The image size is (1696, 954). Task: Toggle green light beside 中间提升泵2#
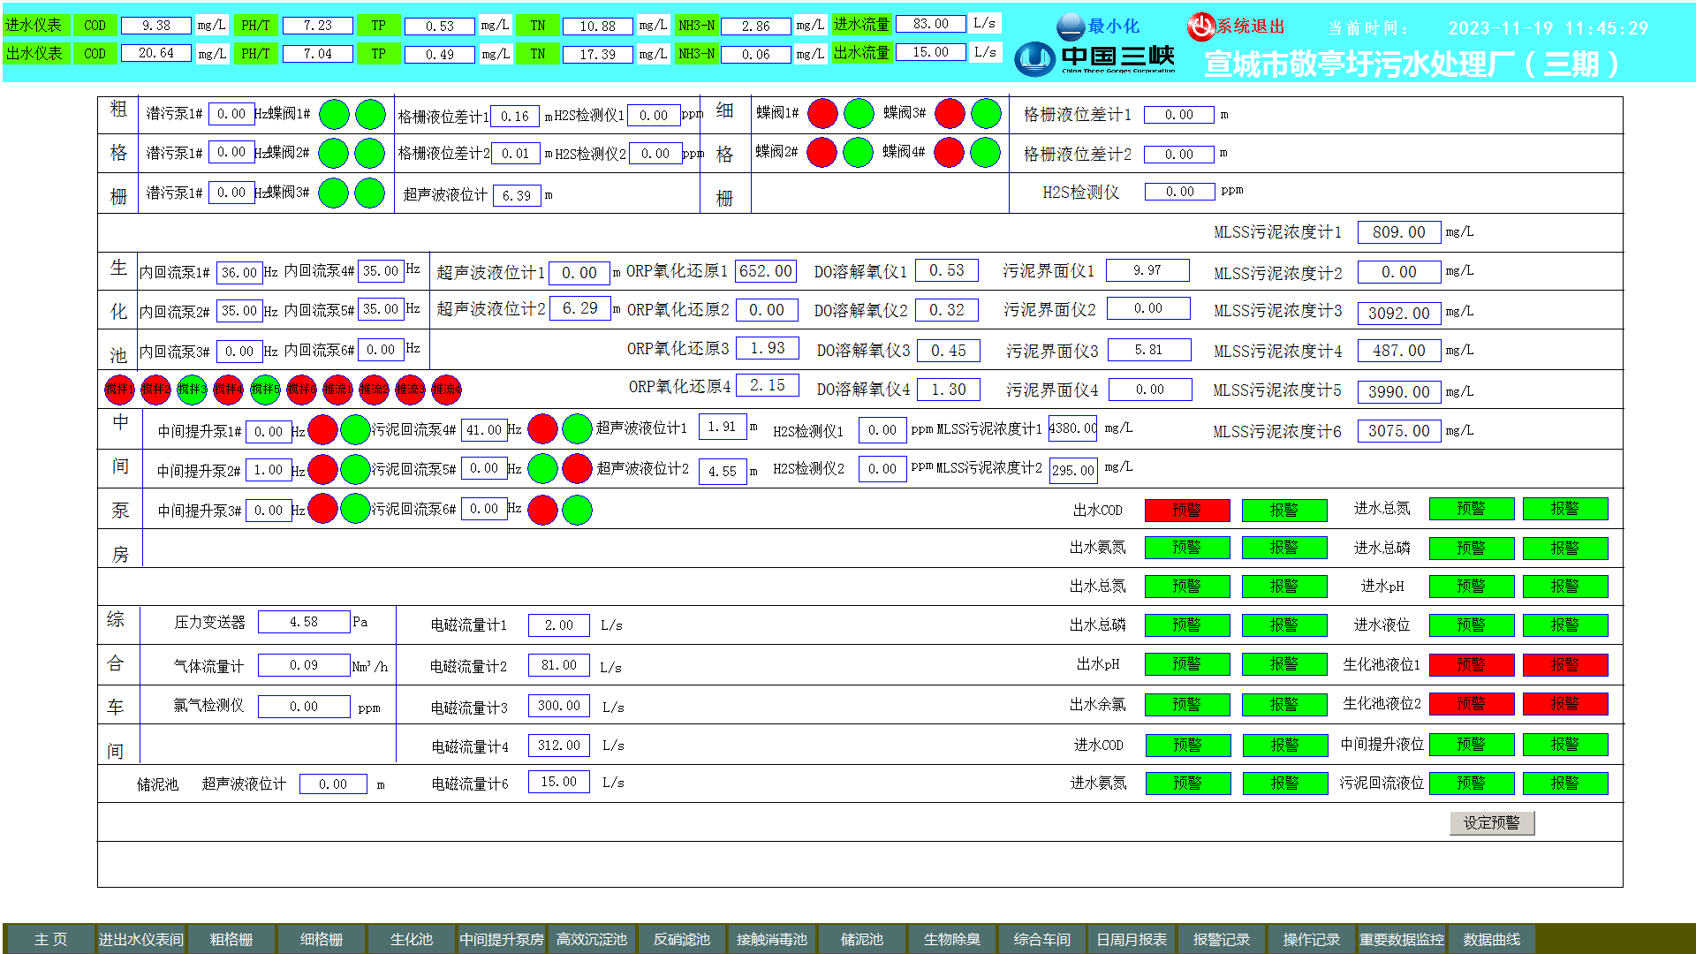[355, 470]
